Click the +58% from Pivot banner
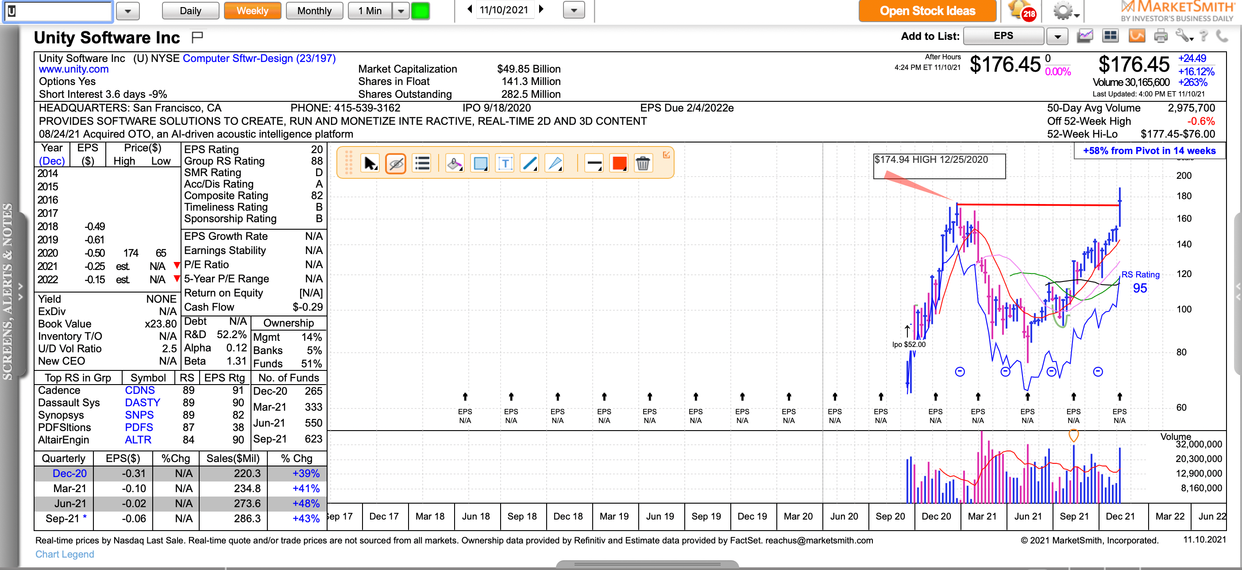Image resolution: width=1242 pixels, height=570 pixels. pyautogui.click(x=1149, y=151)
